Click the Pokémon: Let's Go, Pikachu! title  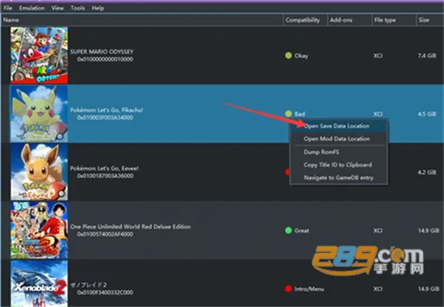point(107,110)
